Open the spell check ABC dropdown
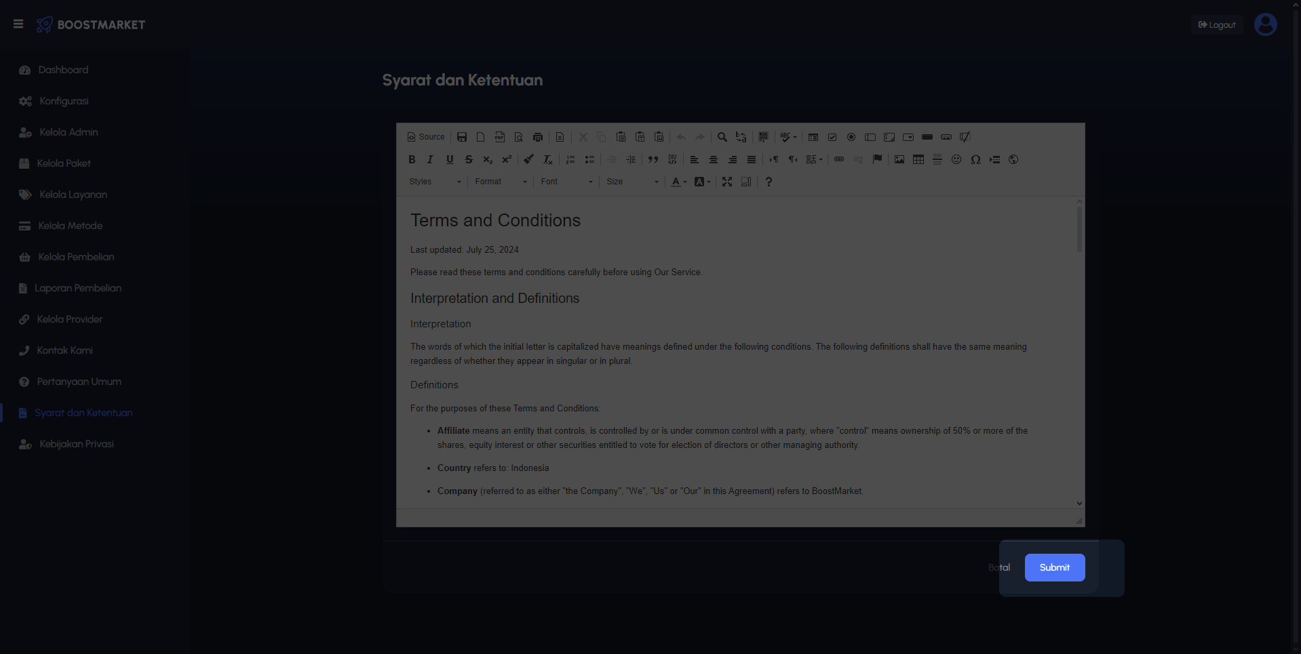Viewport: 1301px width, 654px height. coord(788,137)
